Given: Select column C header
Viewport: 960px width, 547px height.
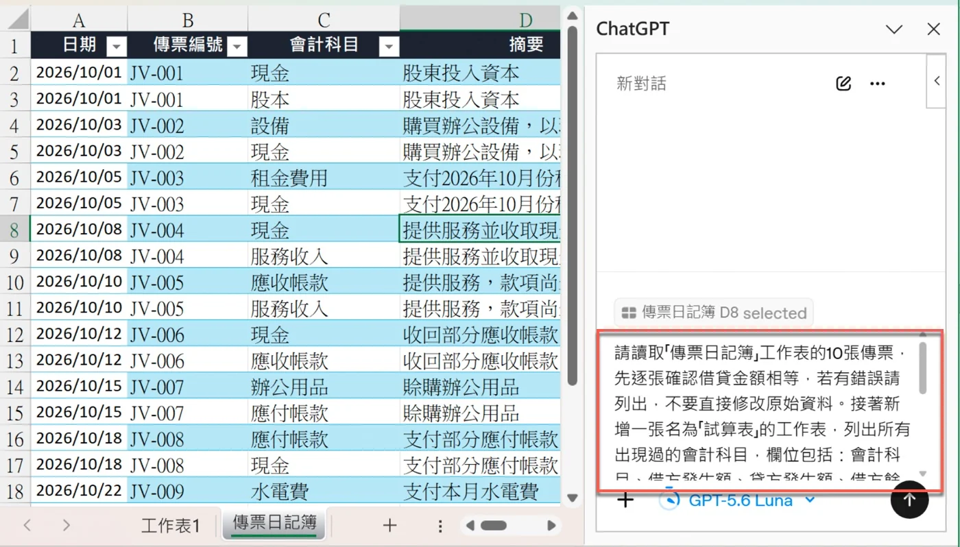Looking at the screenshot, I should pyautogui.click(x=324, y=19).
